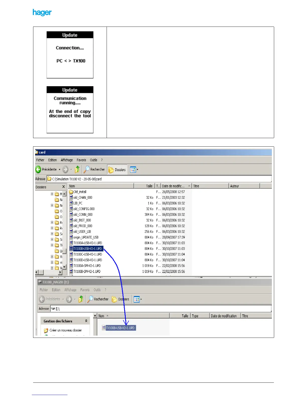Click the view mode icon in TX100_HAGER window
Image resolution: width=307 pixels, height=397 pixels.
[x=136, y=299]
